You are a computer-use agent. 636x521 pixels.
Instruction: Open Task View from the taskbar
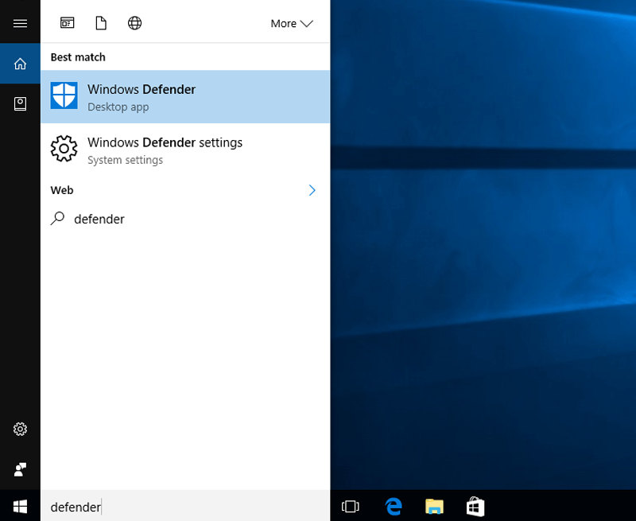click(x=350, y=507)
